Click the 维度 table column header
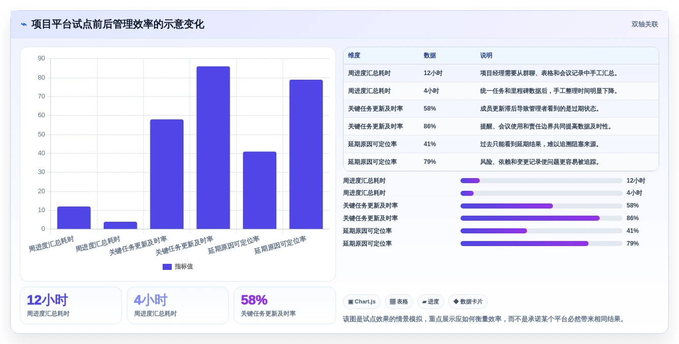Screen dimensions: 679x344 coord(354,56)
